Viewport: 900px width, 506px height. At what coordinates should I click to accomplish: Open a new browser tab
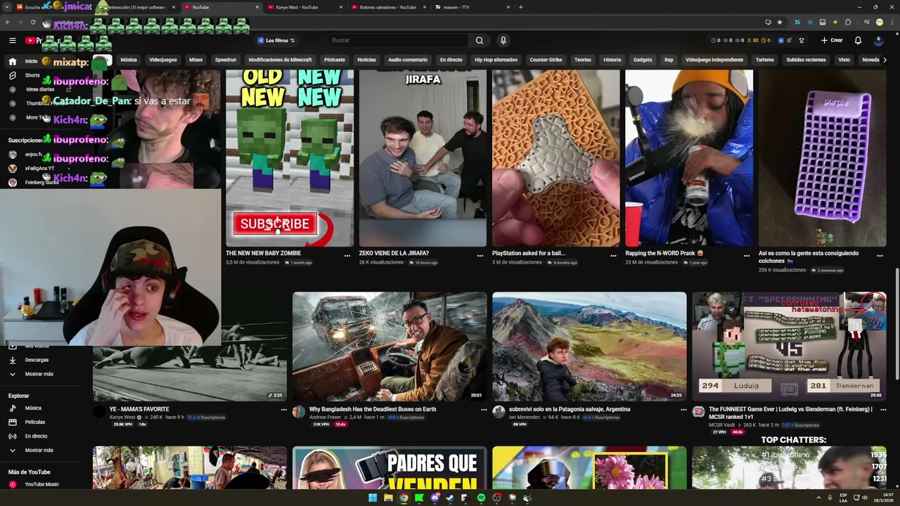pos(520,7)
